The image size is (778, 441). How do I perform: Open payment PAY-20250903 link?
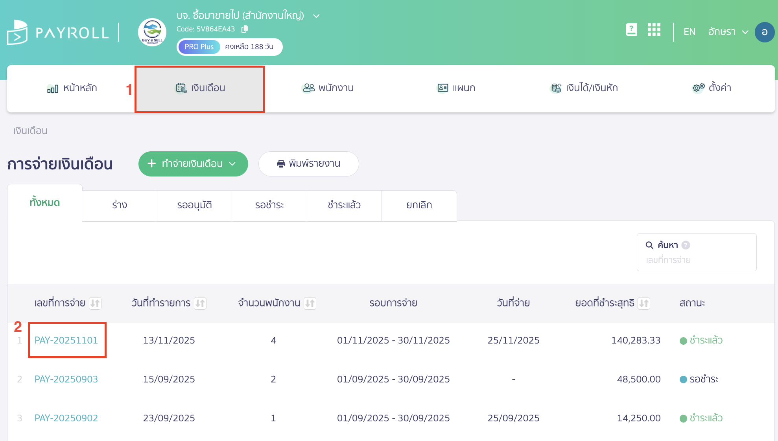(66, 379)
